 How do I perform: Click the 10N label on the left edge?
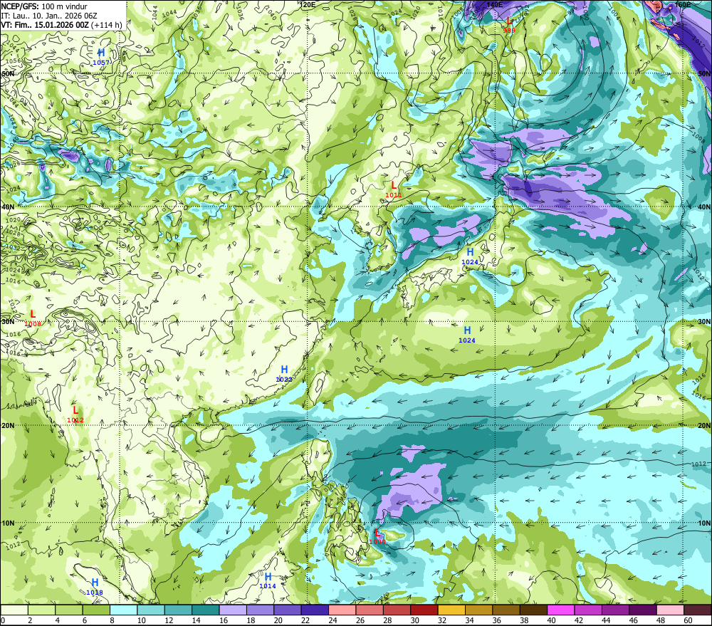point(8,523)
